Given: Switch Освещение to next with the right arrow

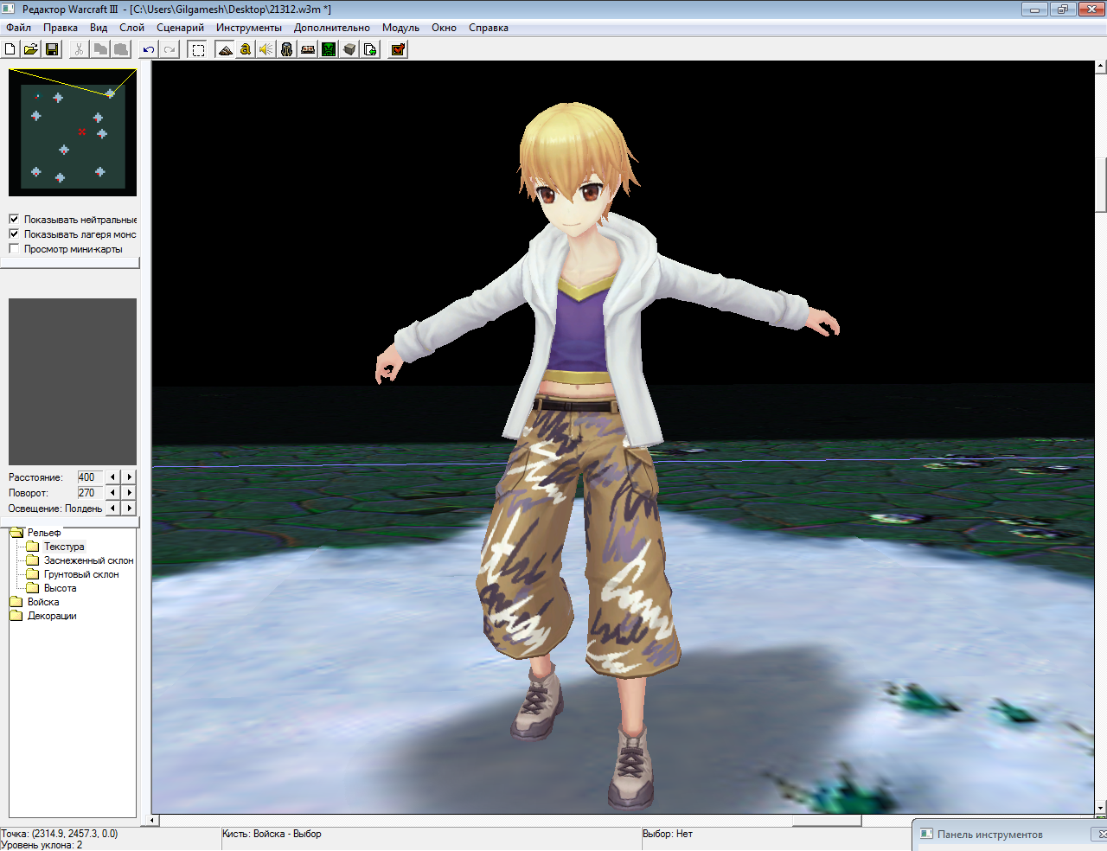Looking at the screenshot, I should [x=130, y=509].
